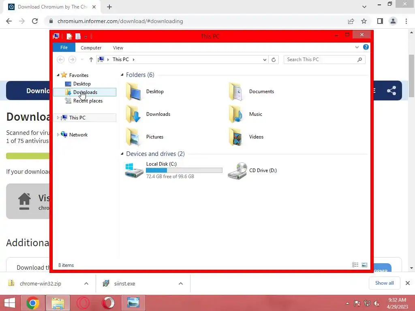Viewport: 415px width, 311px height.
Task: Click the Windows Start button
Action: pyautogui.click(x=10, y=303)
